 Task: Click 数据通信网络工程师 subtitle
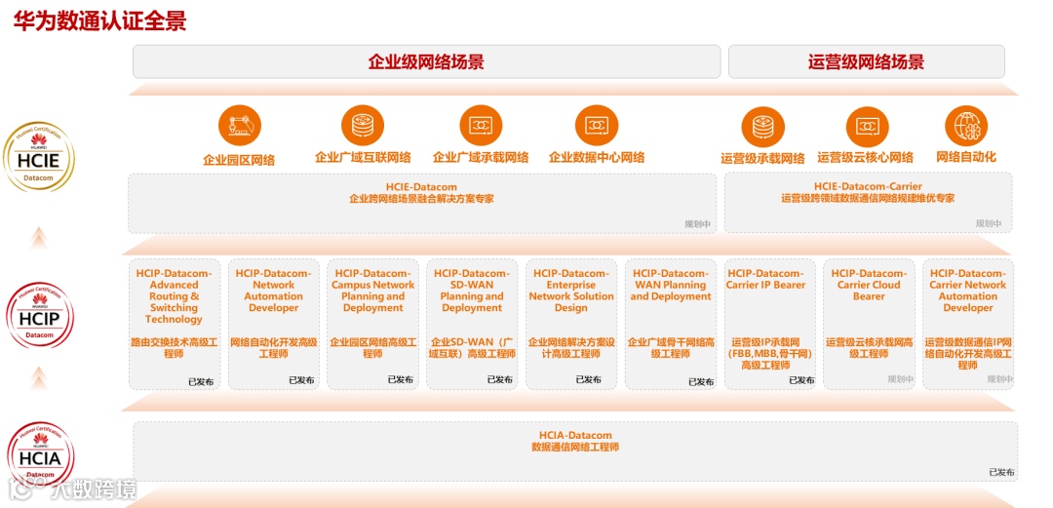[575, 448]
